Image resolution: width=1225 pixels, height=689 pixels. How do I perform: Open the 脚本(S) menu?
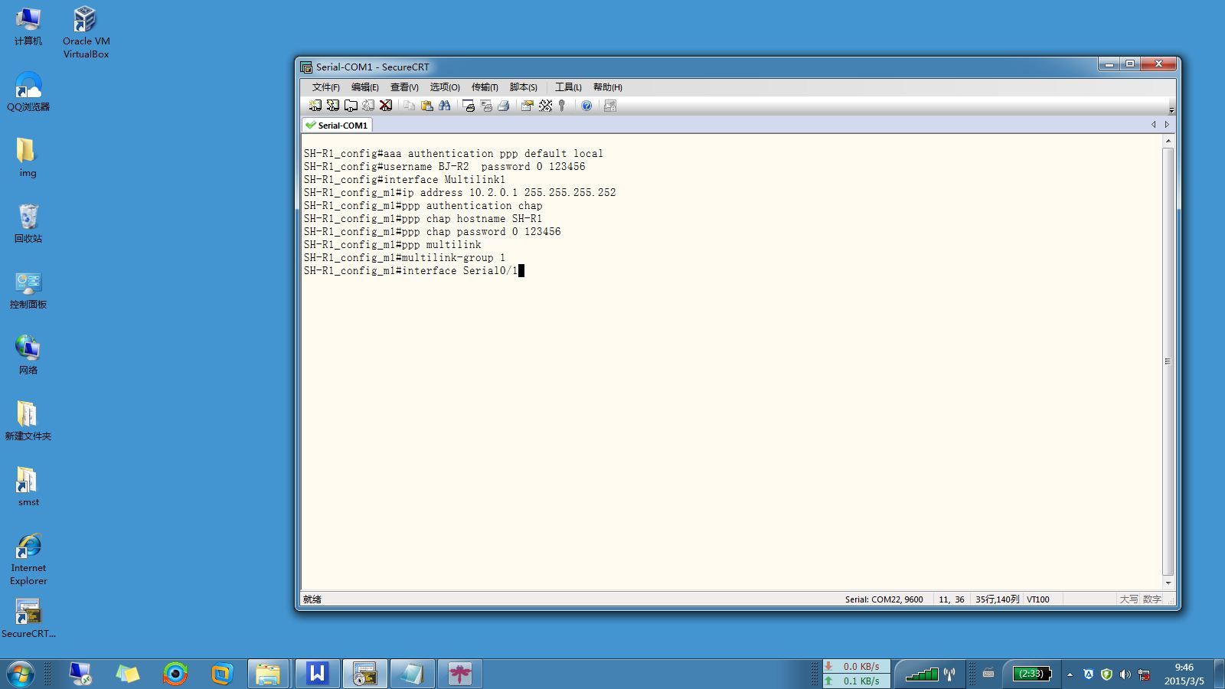(523, 87)
